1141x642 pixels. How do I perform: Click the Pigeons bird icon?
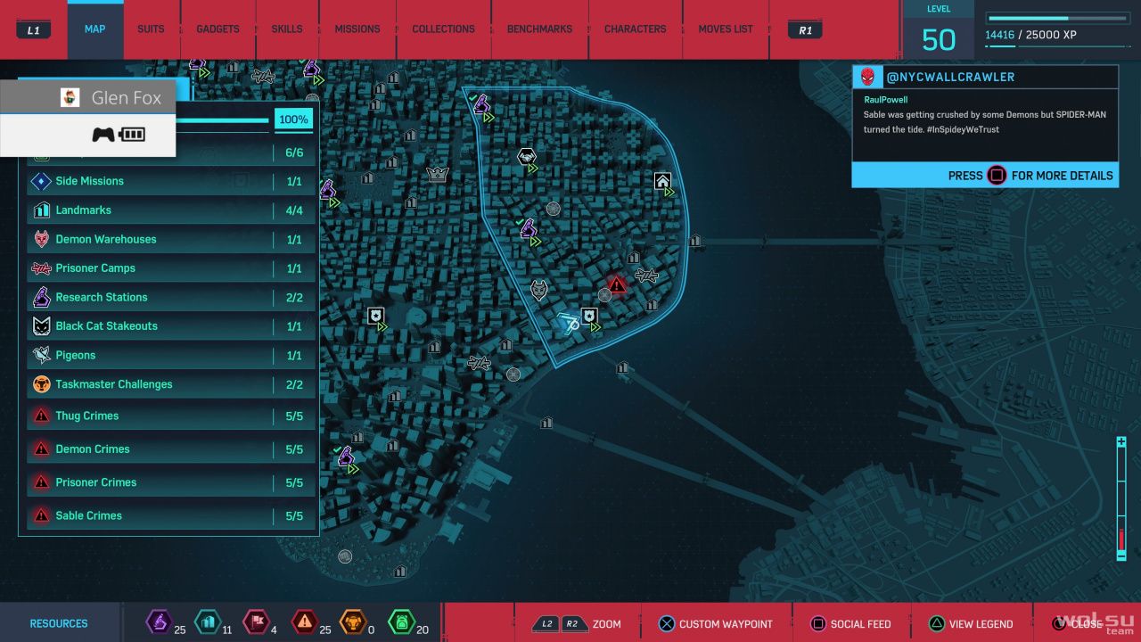click(x=41, y=355)
